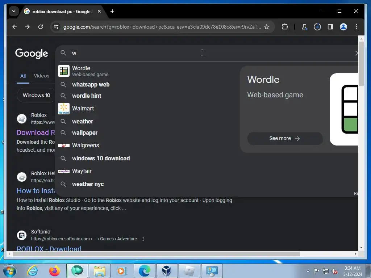The image size is (371, 278).
Task: Show hidden tray icons arrow
Action: pyautogui.click(x=308, y=271)
